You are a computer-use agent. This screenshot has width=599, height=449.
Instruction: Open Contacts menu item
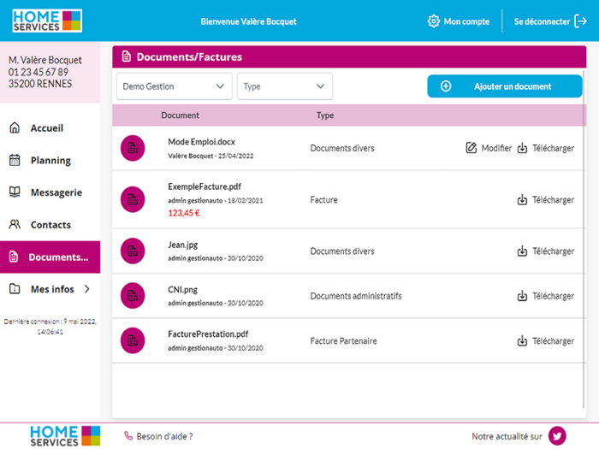50,225
